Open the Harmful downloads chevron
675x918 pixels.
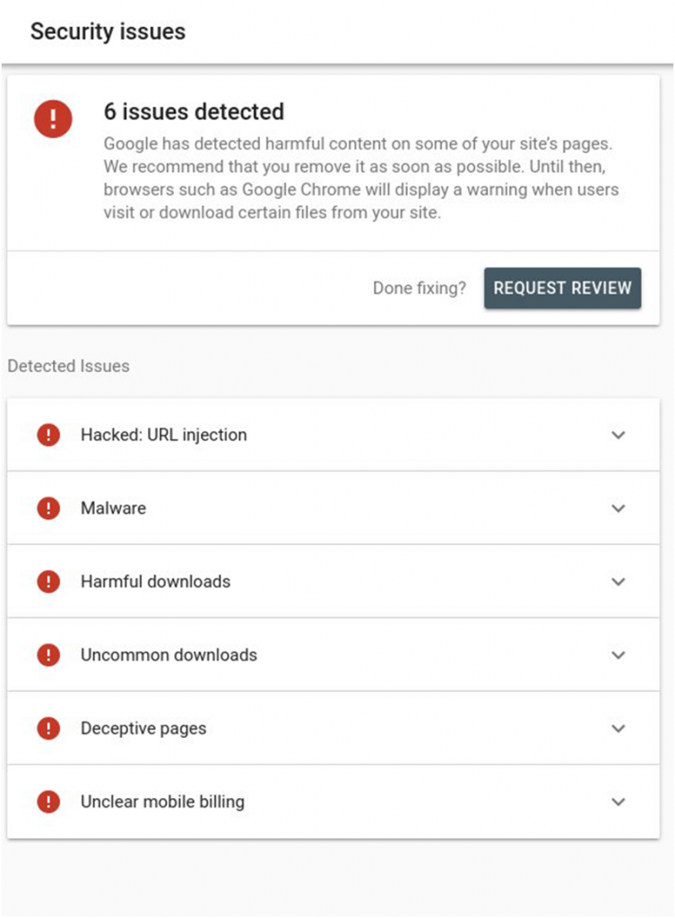(x=618, y=582)
